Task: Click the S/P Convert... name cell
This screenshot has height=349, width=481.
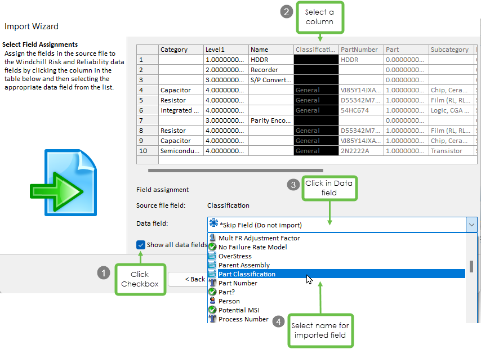Action: coord(271,80)
